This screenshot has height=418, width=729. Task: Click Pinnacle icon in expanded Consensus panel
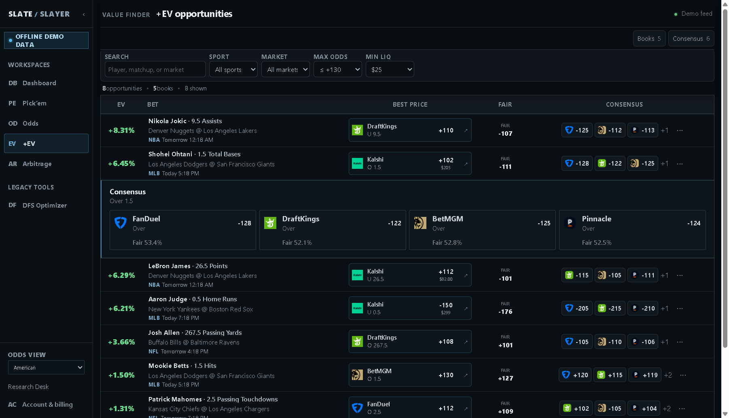(570, 223)
